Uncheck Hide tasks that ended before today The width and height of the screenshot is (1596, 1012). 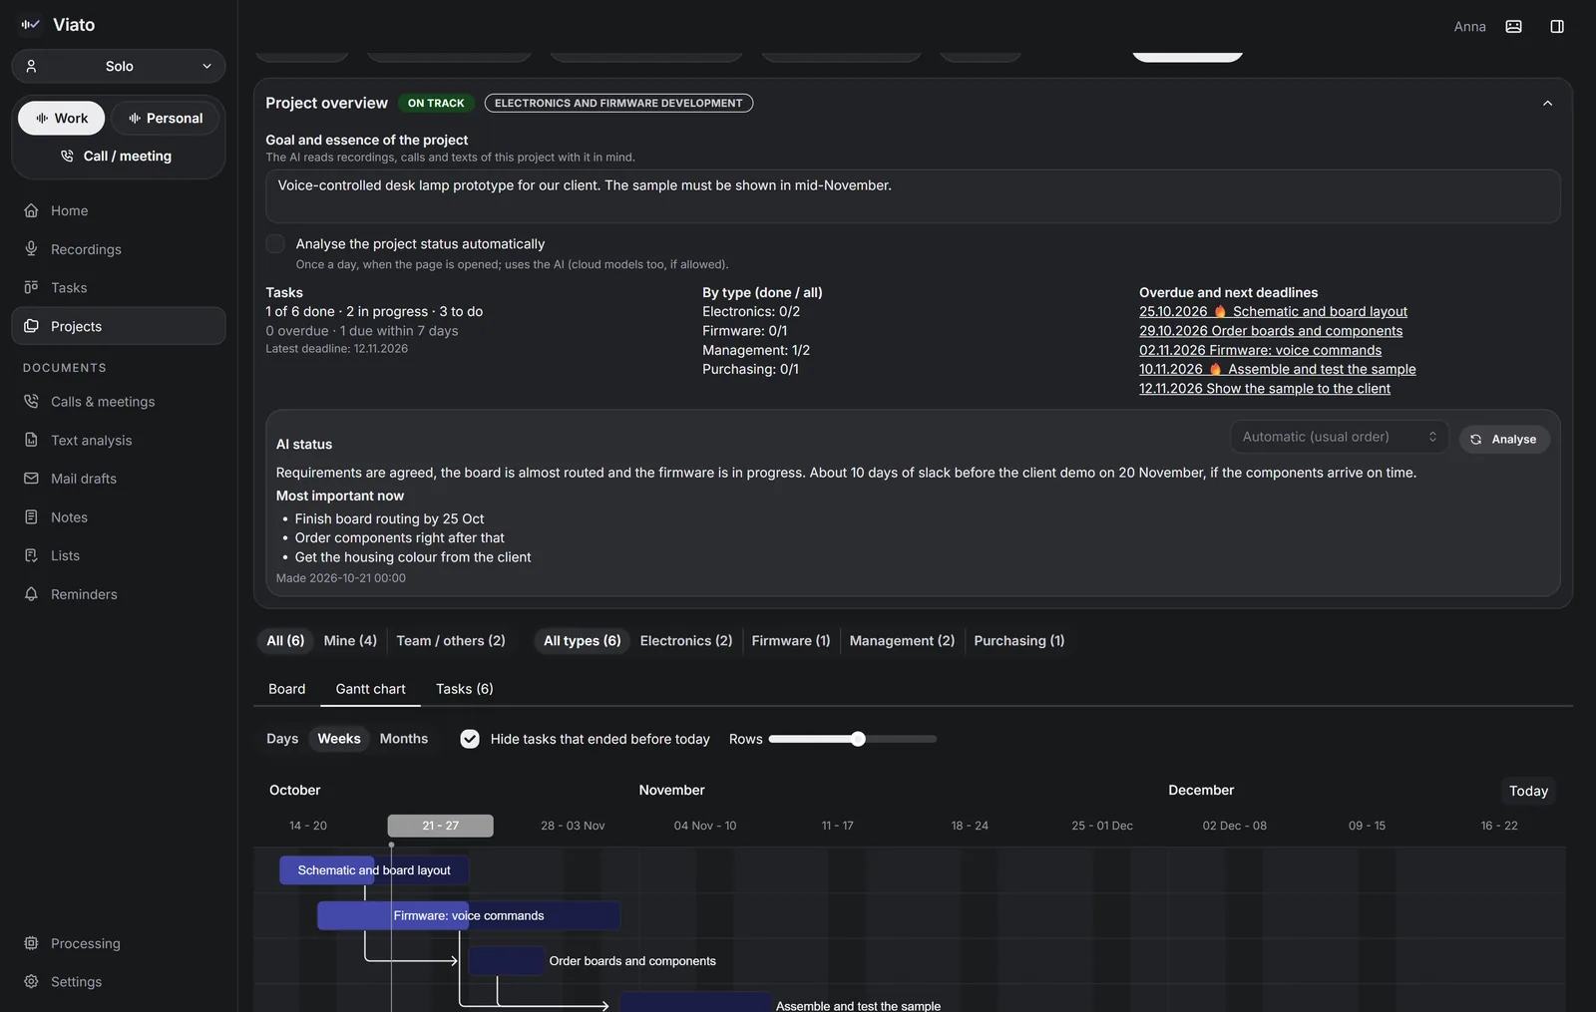470,739
